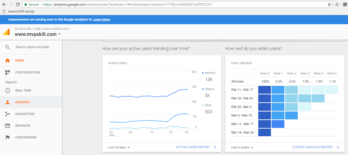Viewport: 348px width, 155px height.
Task: Open the Home house icon
Action: (x=7, y=61)
